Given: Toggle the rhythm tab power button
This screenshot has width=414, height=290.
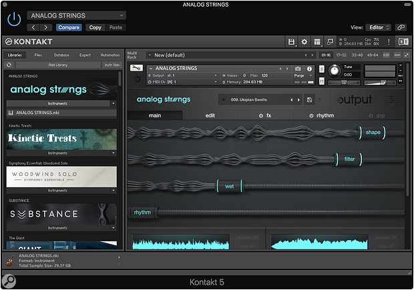Looking at the screenshot, I should (x=312, y=115).
